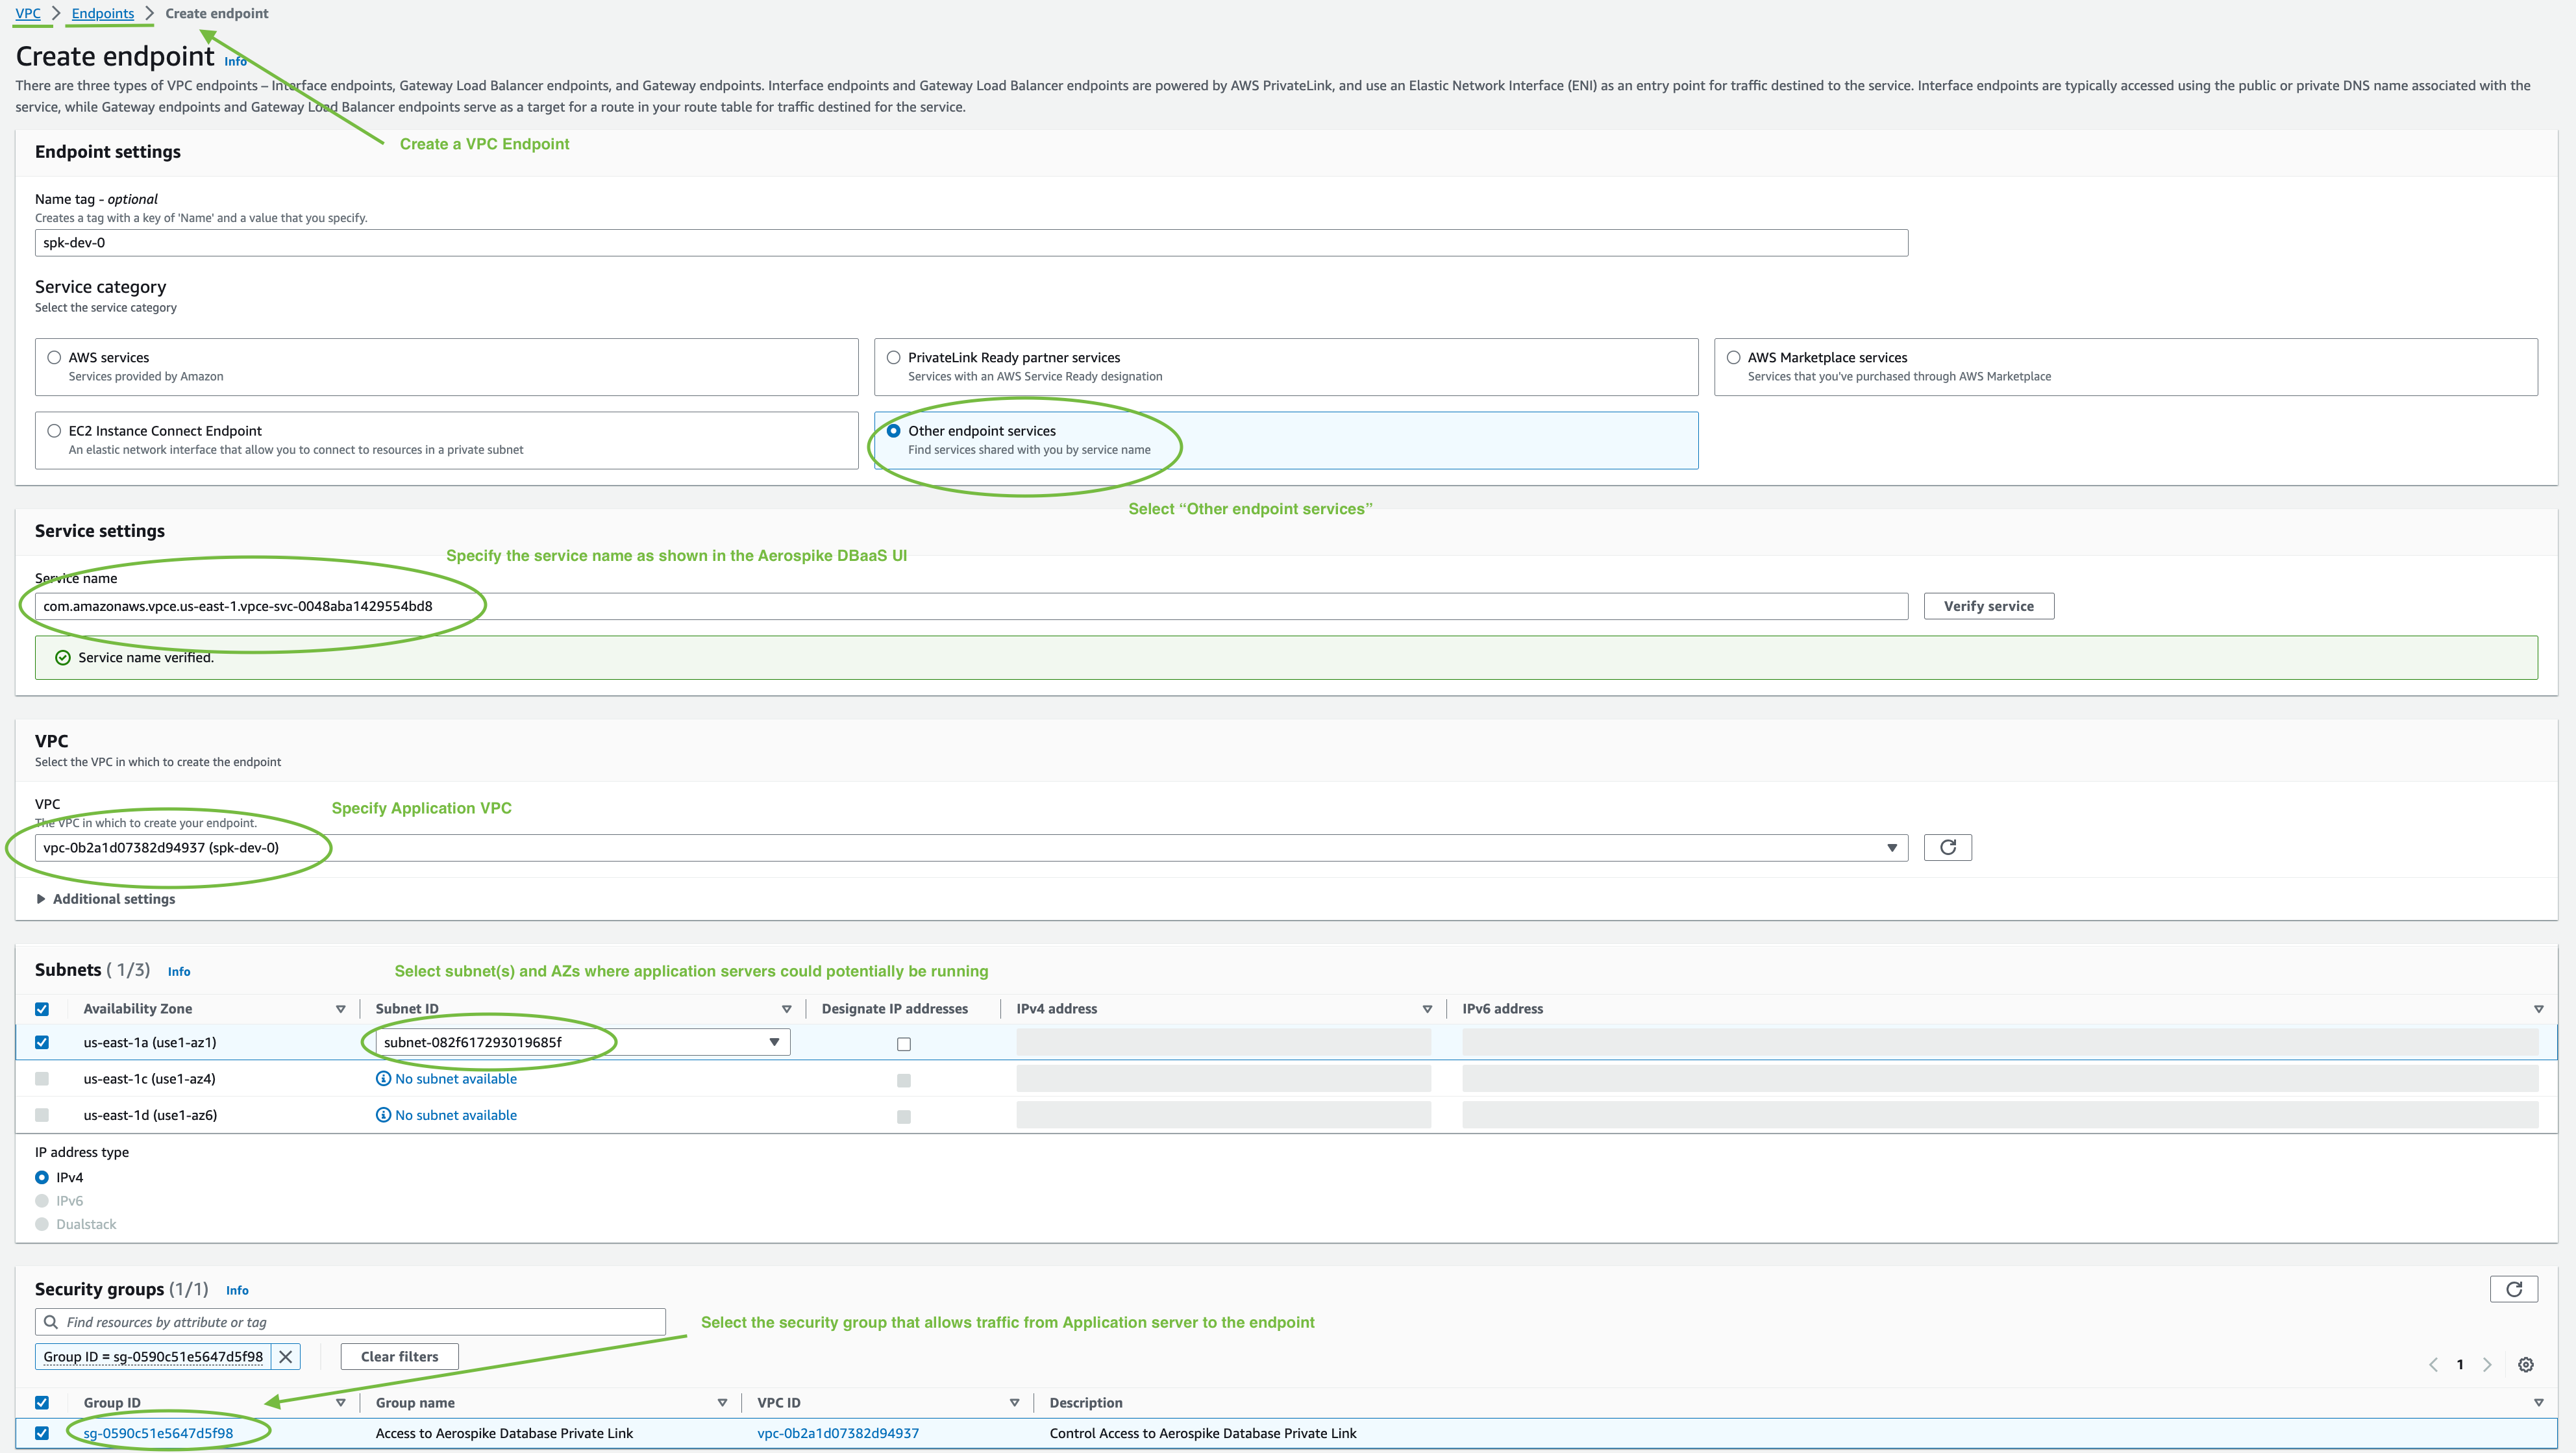Focus the security groups search field

tap(350, 1322)
